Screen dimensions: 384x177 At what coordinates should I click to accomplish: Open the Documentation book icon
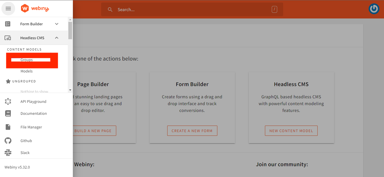pos(8,113)
